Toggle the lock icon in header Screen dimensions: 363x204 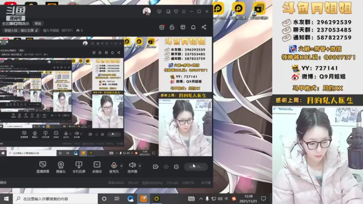coord(172,27)
